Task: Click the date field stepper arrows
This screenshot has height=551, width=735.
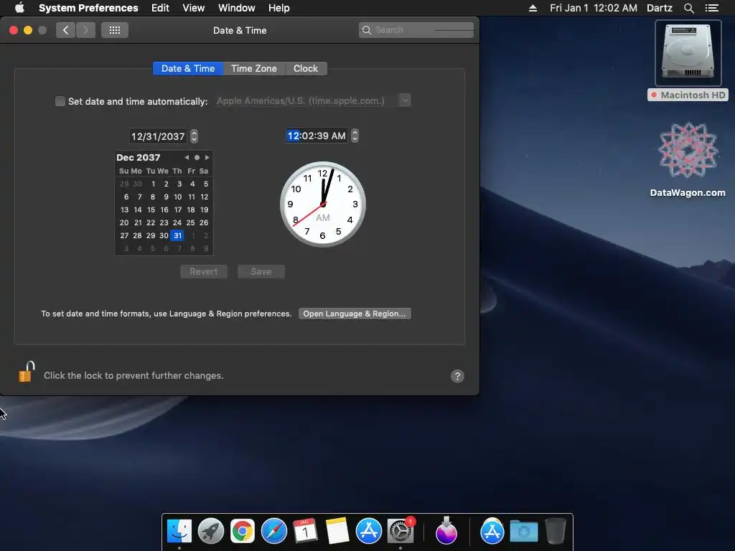Action: (x=194, y=136)
